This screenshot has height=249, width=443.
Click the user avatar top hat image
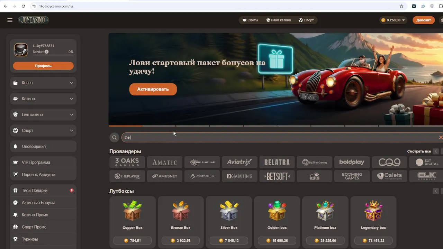21,50
